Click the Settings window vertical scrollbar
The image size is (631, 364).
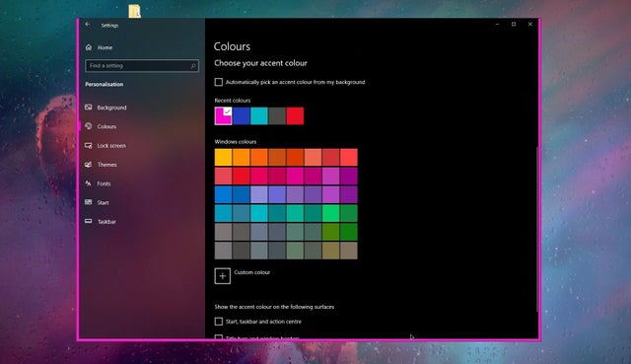pyautogui.click(x=536, y=230)
